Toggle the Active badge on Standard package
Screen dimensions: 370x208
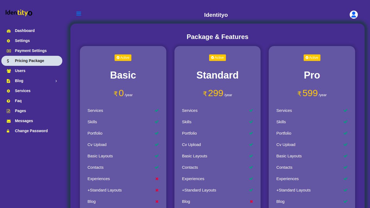[217, 58]
